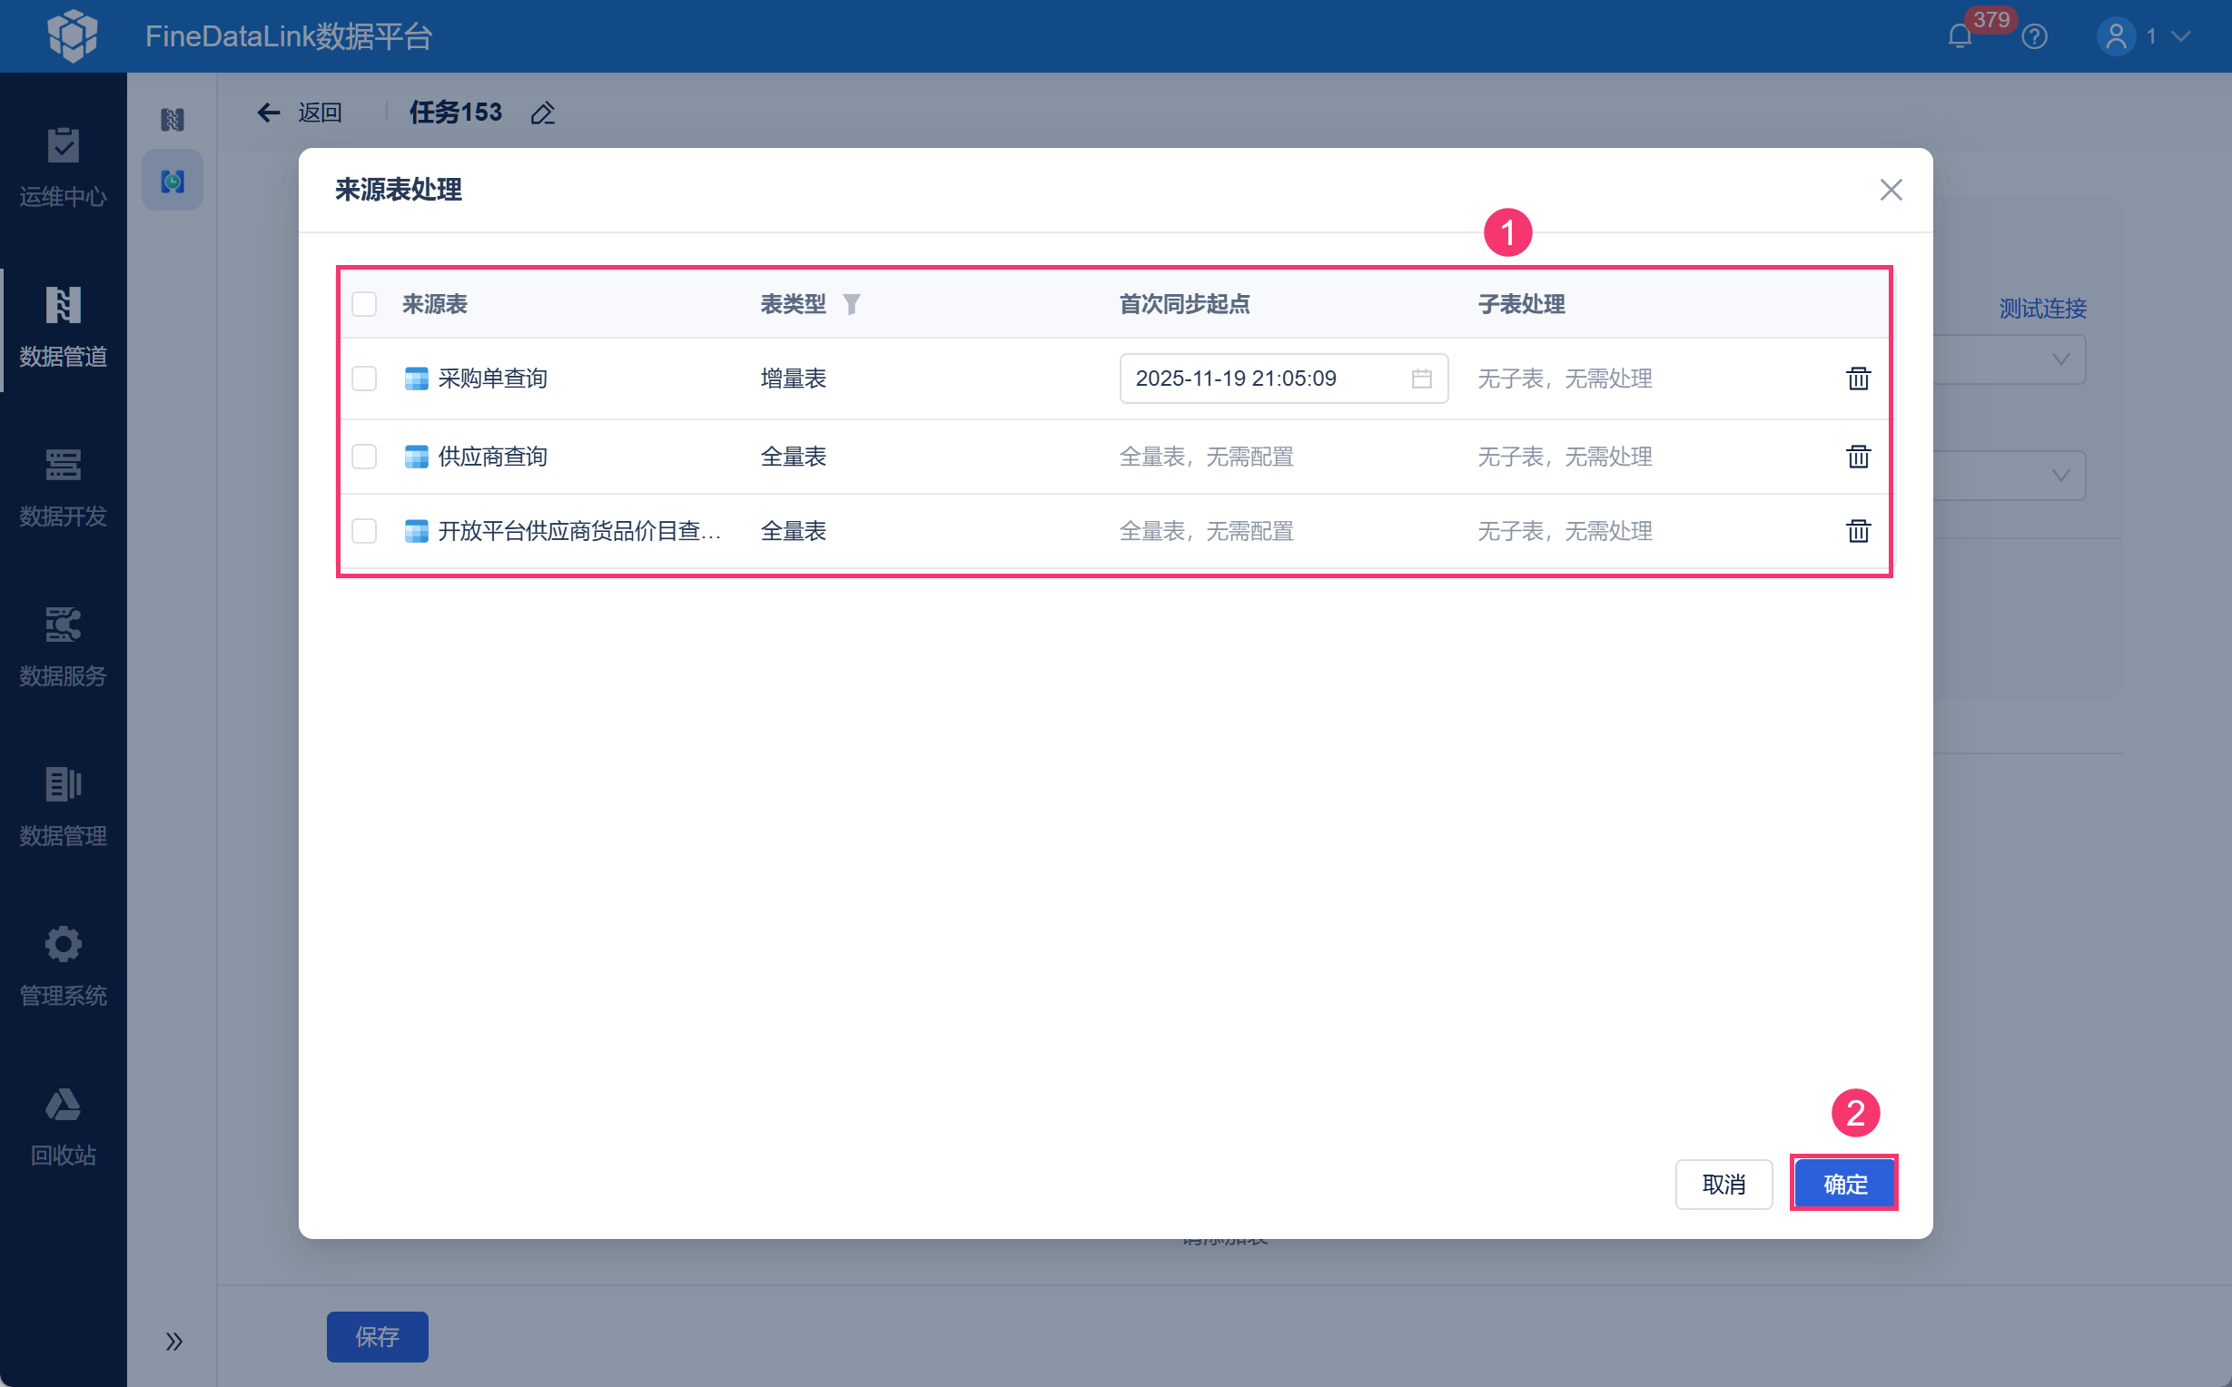Image resolution: width=2232 pixels, height=1387 pixels.
Task: Open the dropdown below 测试连接 link
Action: click(2059, 359)
